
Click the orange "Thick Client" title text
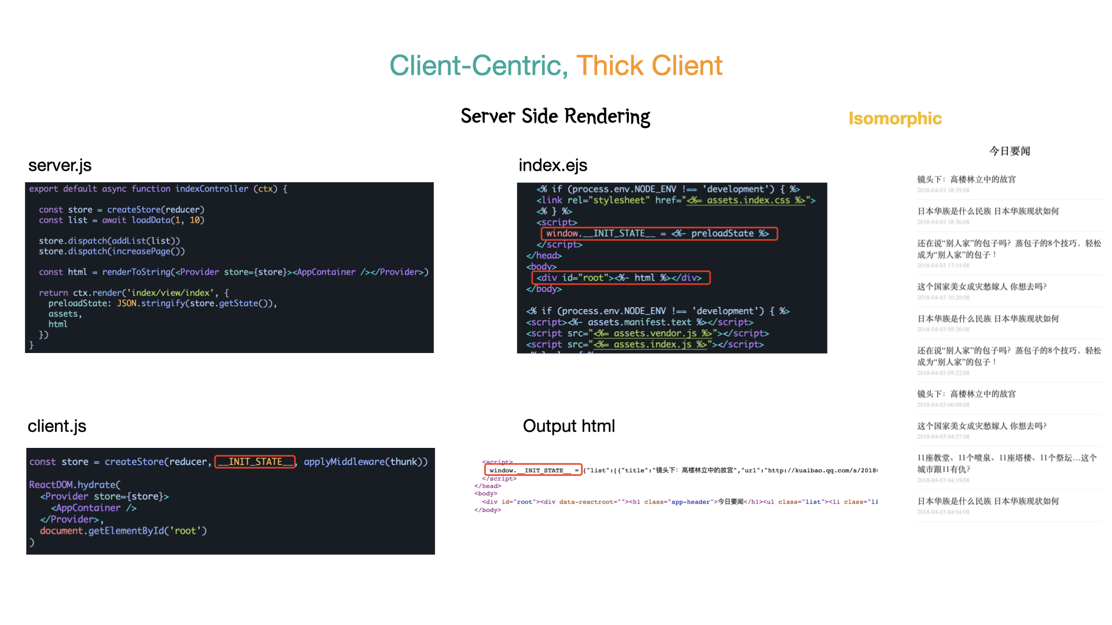tap(649, 65)
